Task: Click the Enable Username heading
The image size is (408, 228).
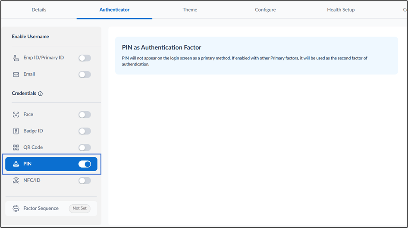Action: click(31, 36)
